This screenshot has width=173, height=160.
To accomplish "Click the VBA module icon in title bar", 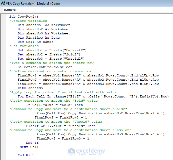I will (x=3, y=3).
